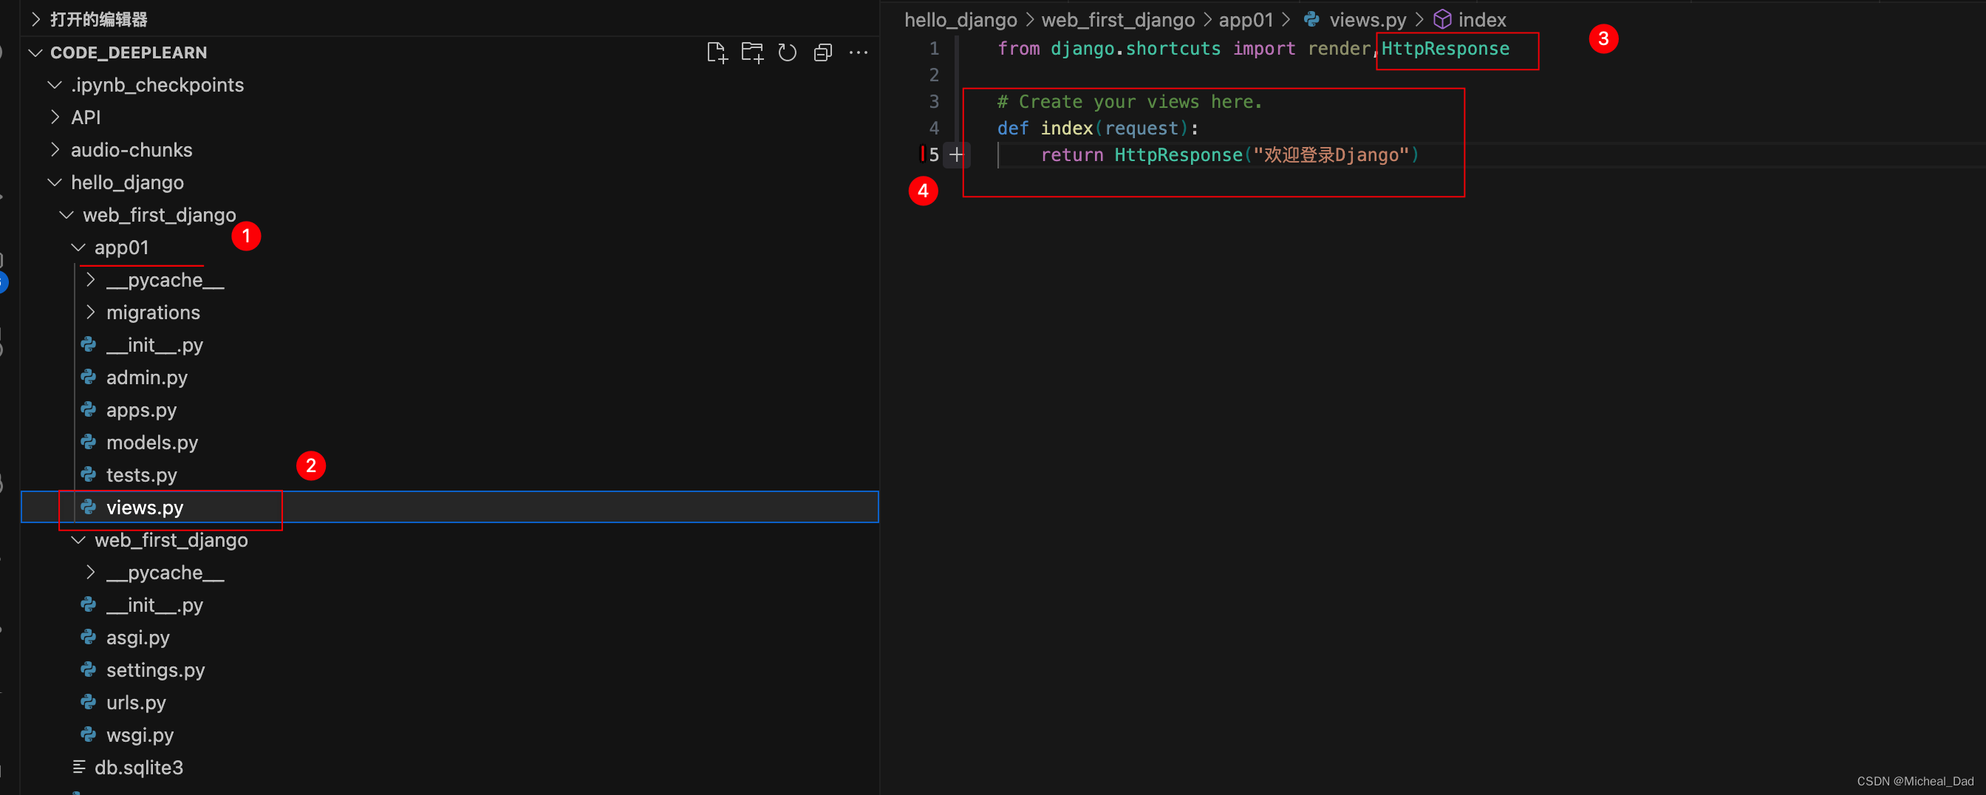1986x795 pixels.
Task: Open the More Actions ellipsis in Explorer
Action: [859, 52]
